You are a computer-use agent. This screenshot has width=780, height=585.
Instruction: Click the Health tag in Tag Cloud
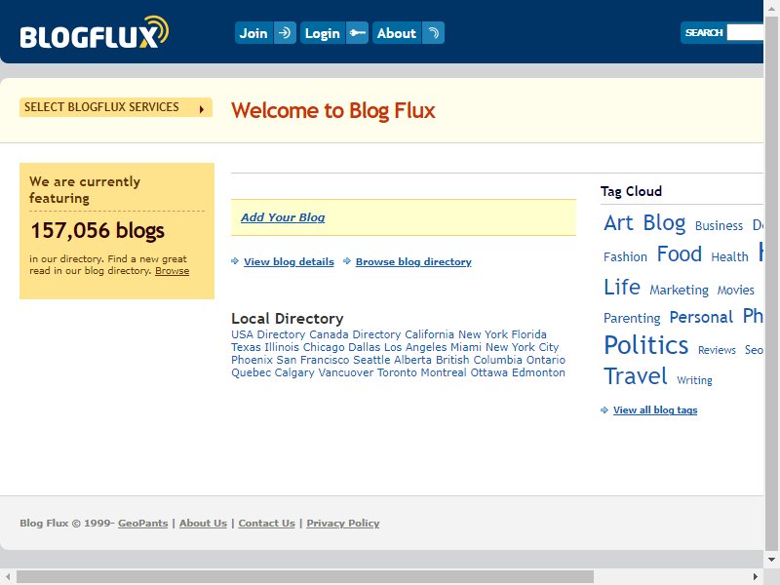click(729, 256)
